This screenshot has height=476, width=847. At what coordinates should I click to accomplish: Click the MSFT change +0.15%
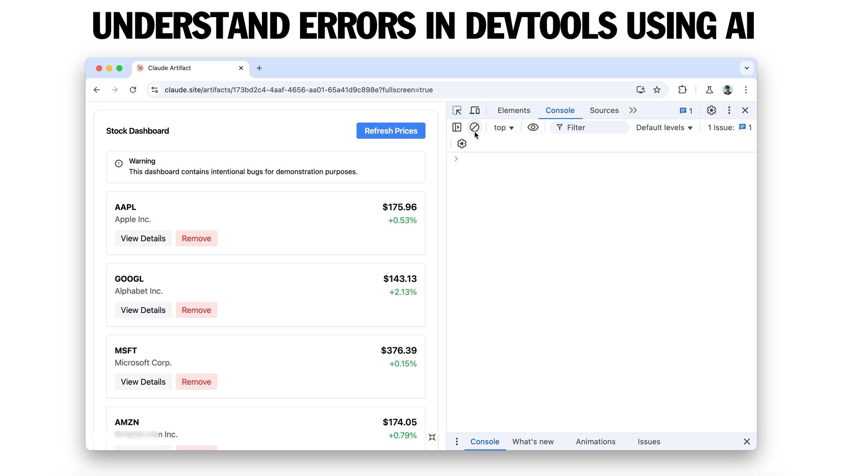[x=403, y=364]
